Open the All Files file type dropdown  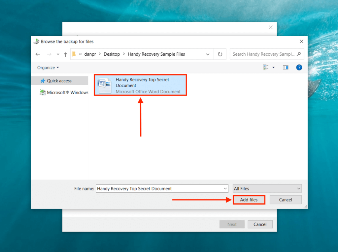coord(299,188)
